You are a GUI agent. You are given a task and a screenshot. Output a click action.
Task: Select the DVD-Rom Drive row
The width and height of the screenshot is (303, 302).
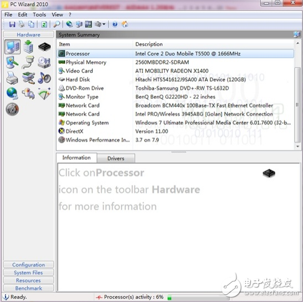click(175, 88)
